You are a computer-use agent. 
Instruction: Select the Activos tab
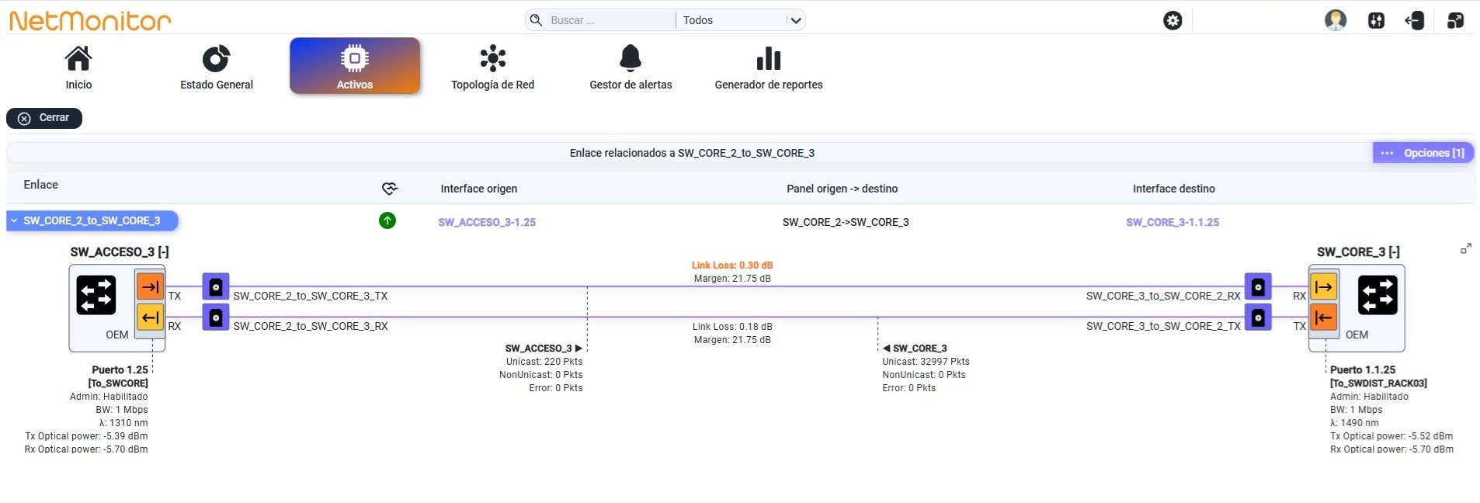[355, 67]
